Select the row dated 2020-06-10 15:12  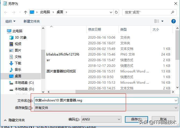click(x=108, y=83)
